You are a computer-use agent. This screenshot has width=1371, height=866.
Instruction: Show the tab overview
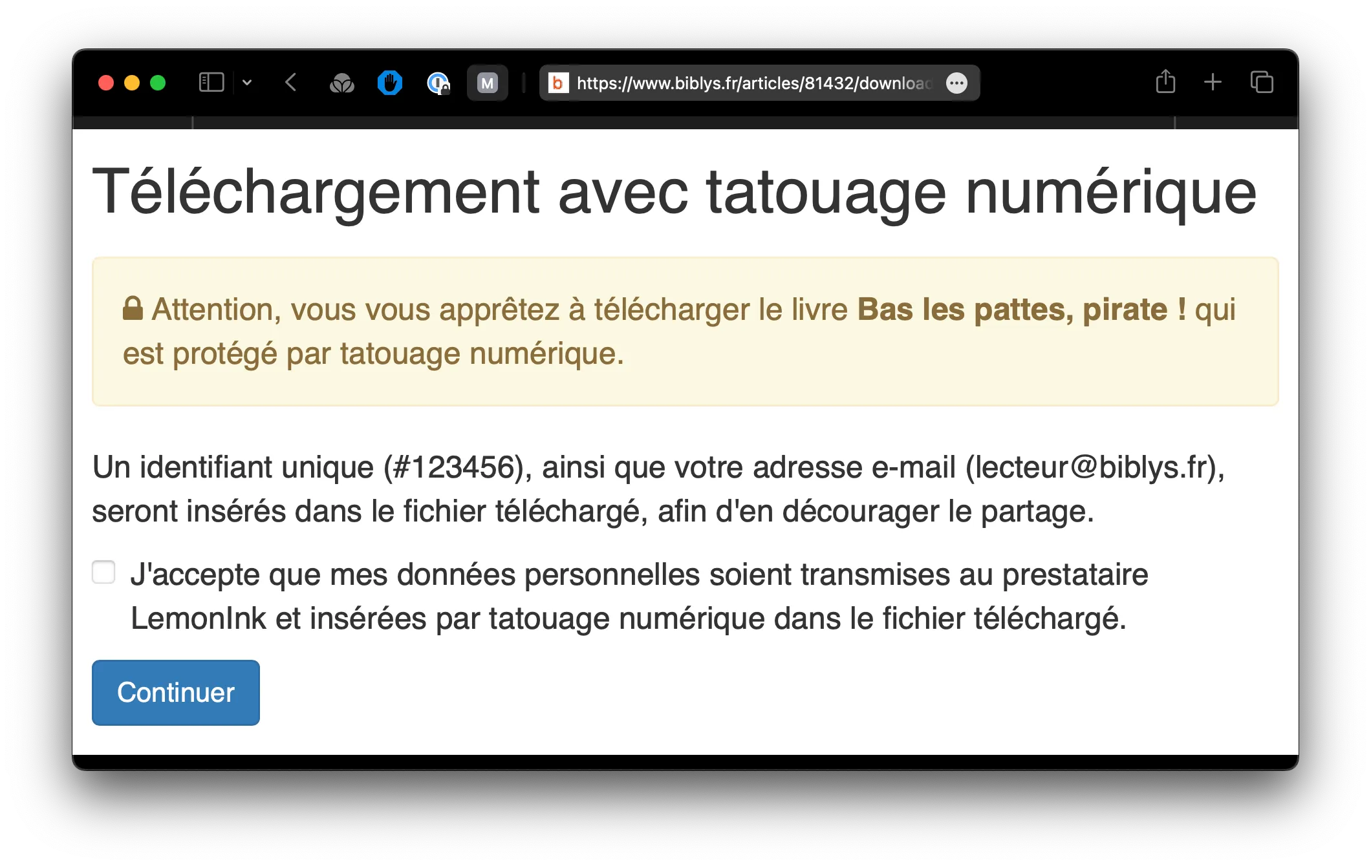click(x=1262, y=82)
